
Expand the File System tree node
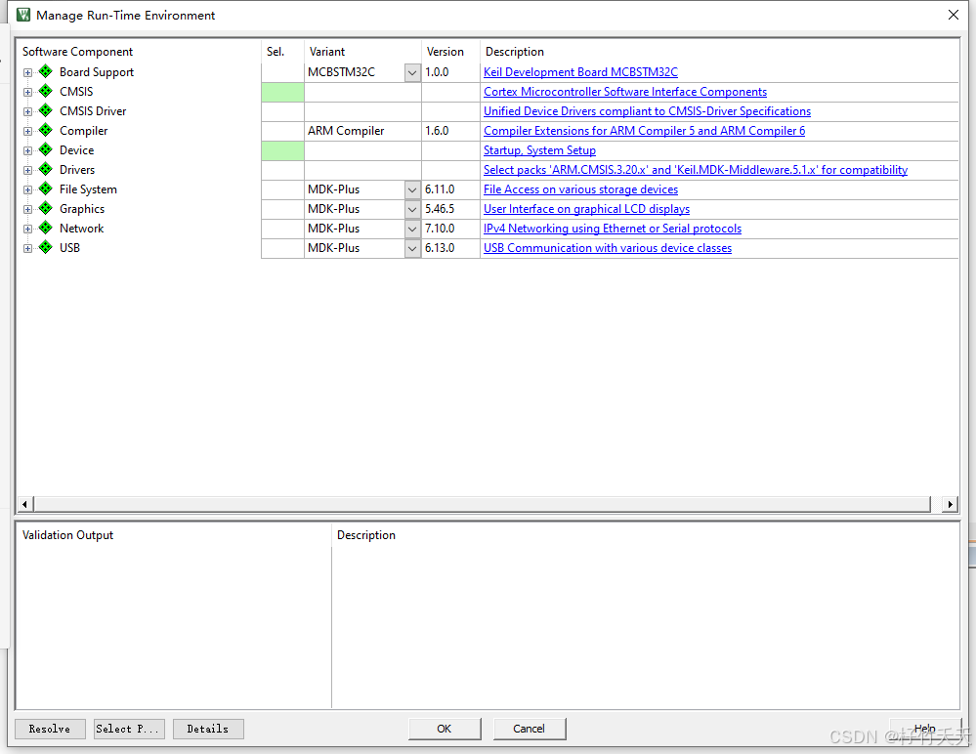[x=27, y=189]
